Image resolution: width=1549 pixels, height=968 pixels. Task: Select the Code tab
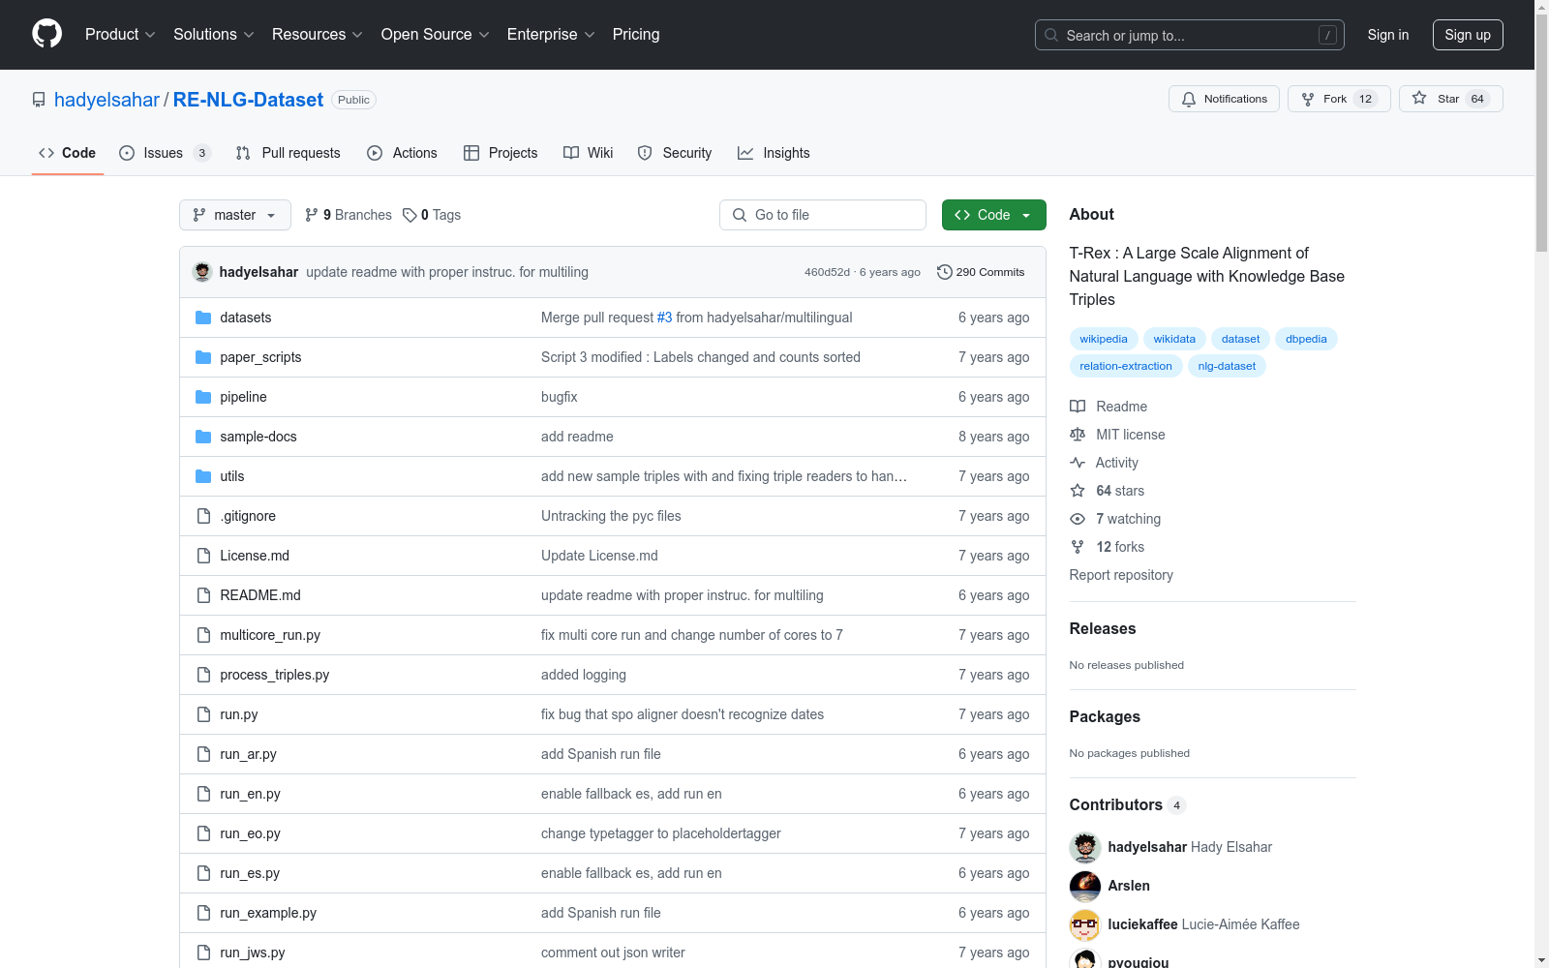coord(68,153)
